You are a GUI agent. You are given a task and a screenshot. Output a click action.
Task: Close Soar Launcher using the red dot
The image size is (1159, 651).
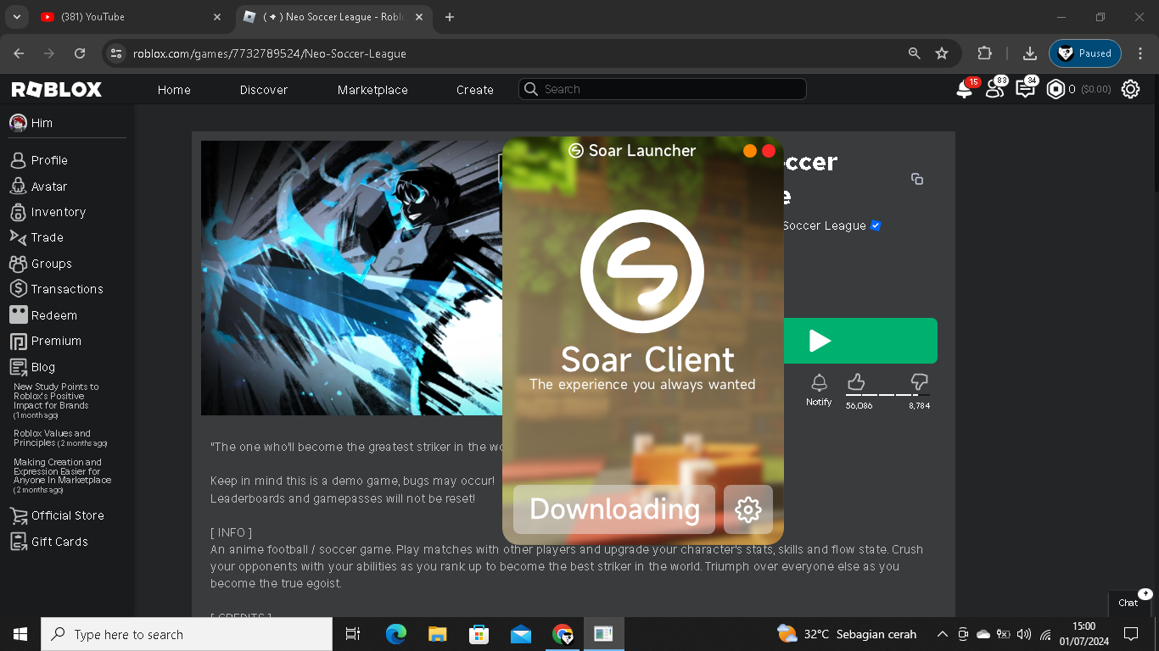point(769,151)
